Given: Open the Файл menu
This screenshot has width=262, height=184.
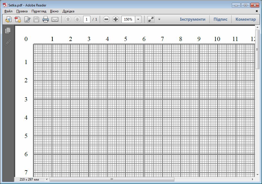Looking at the screenshot, I should [8, 11].
